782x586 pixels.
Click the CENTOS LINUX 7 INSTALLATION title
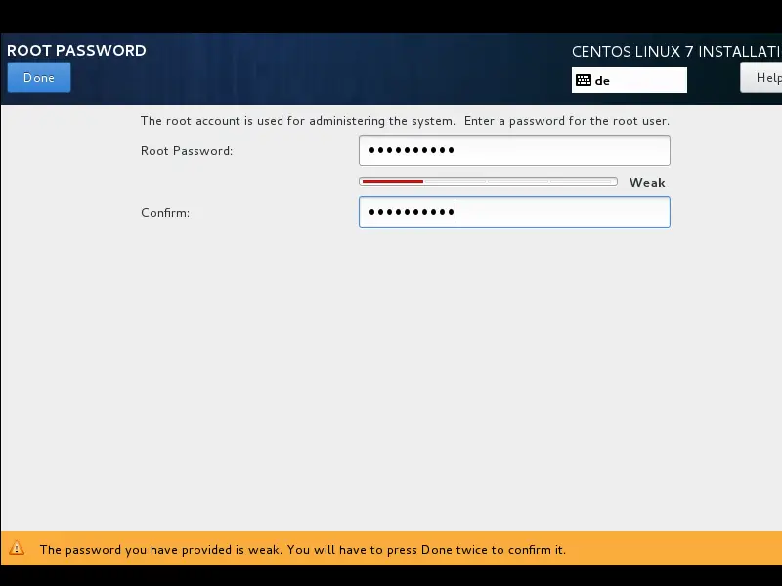676,52
